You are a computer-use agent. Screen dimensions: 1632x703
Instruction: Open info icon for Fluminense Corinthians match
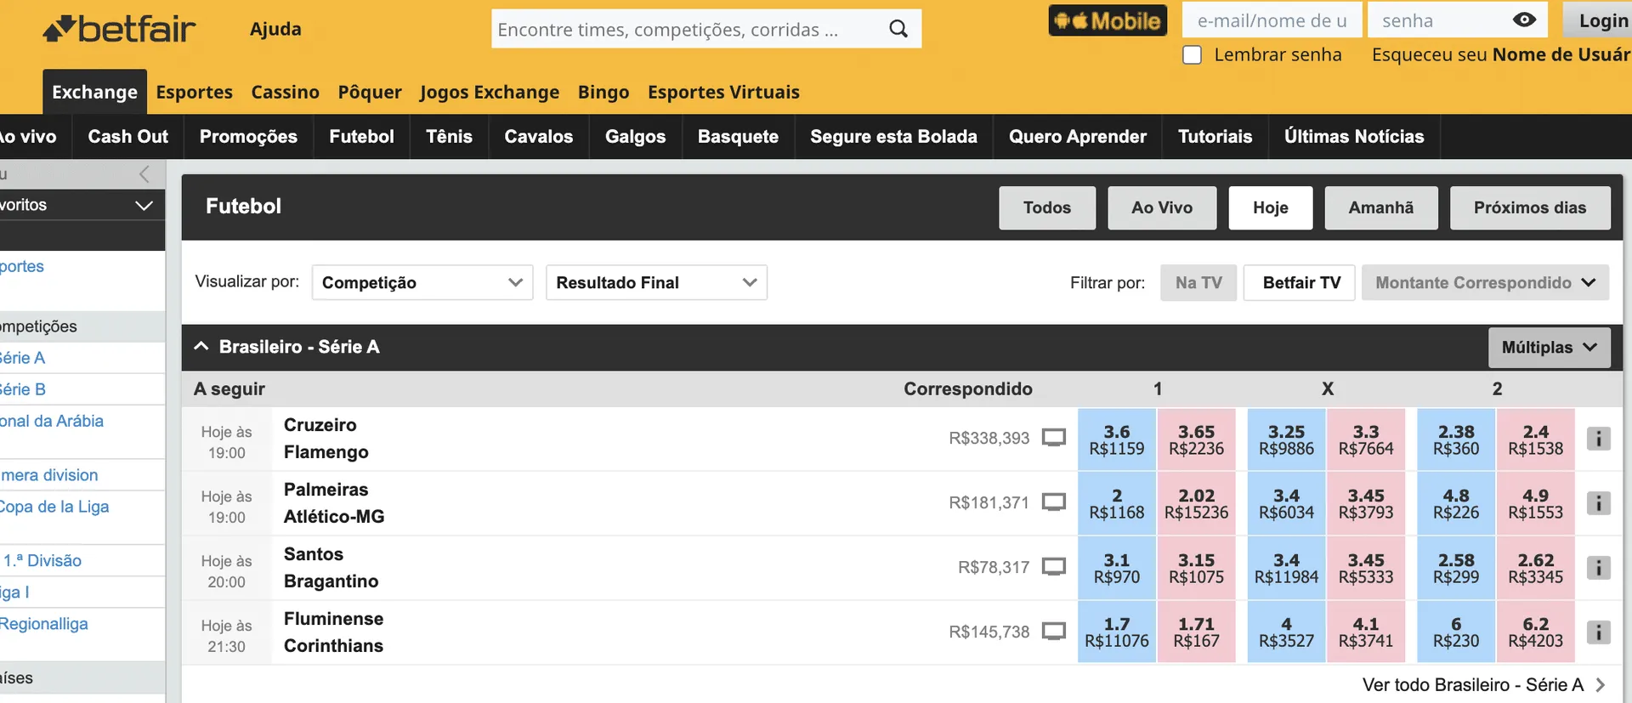[1598, 632]
